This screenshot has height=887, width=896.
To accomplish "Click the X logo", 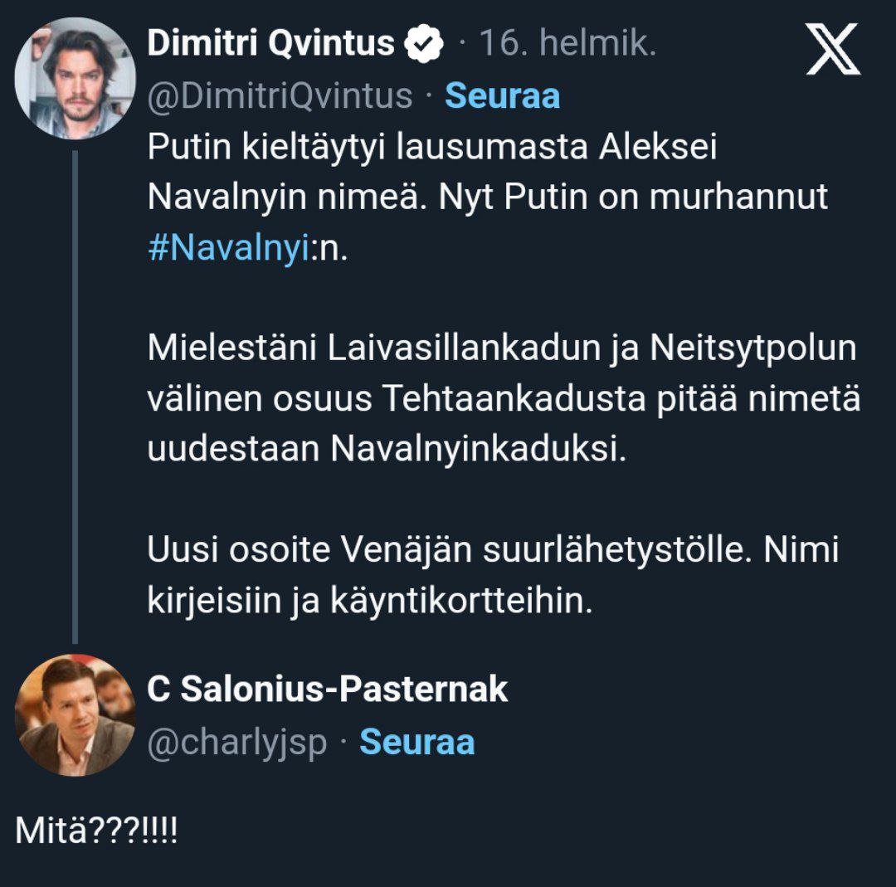I will [833, 49].
